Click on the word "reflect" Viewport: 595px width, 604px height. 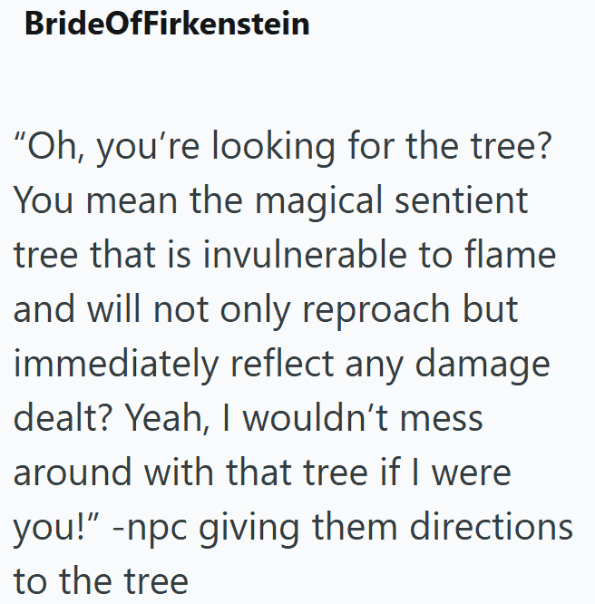(x=282, y=364)
